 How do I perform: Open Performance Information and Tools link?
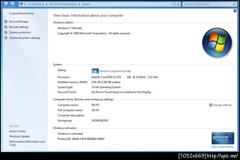click(27, 143)
